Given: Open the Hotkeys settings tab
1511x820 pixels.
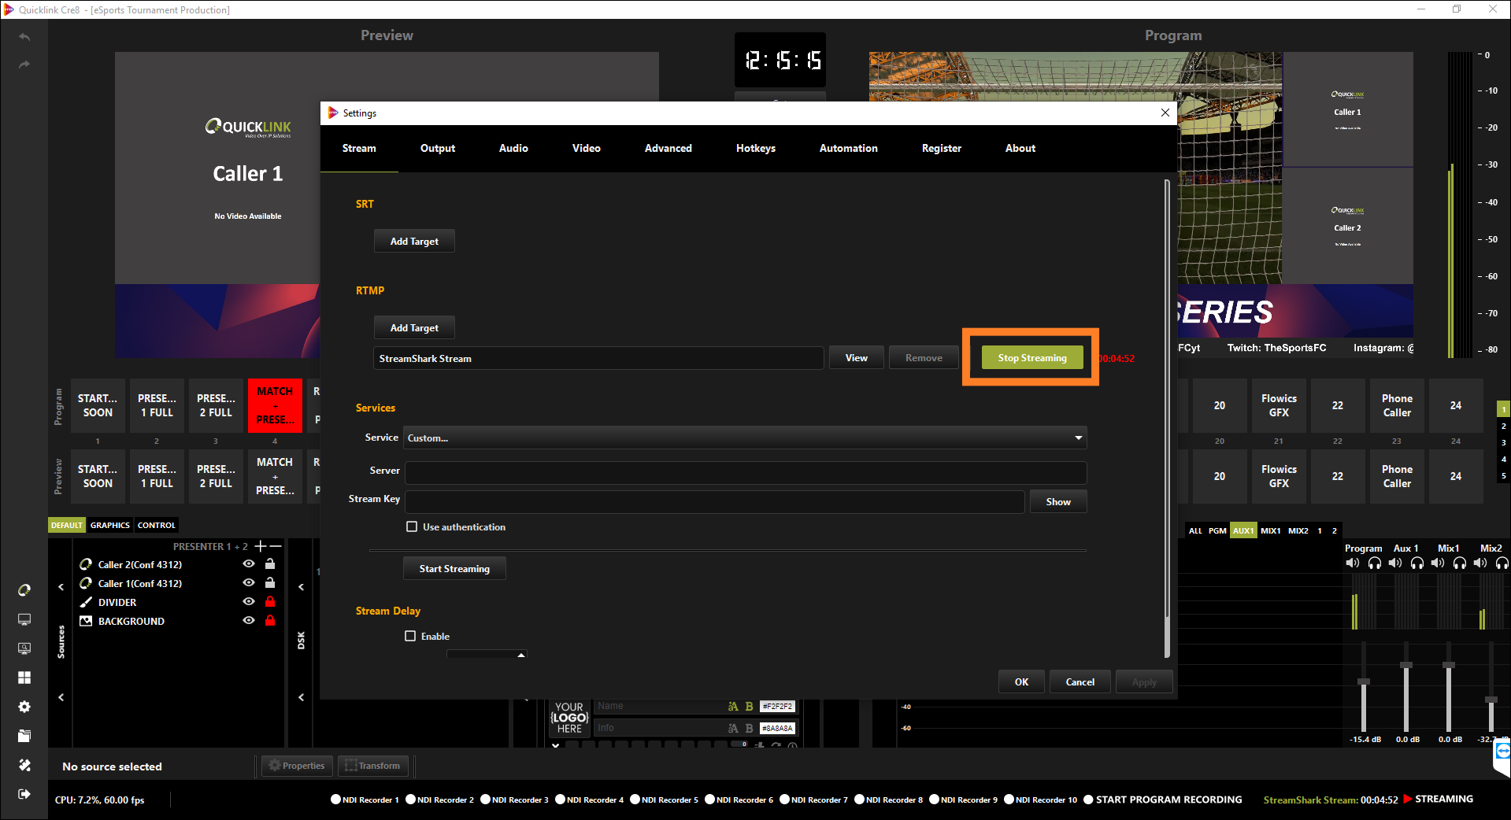Looking at the screenshot, I should pyautogui.click(x=755, y=148).
